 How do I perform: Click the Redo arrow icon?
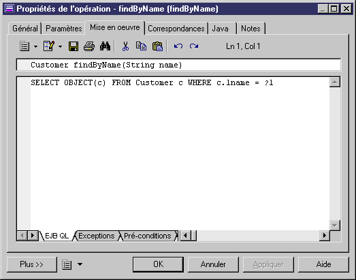[x=194, y=46]
